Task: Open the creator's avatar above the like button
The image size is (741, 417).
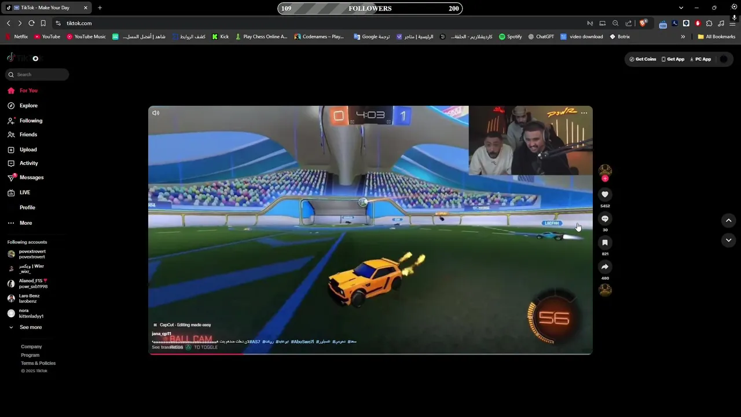Action: pyautogui.click(x=605, y=170)
